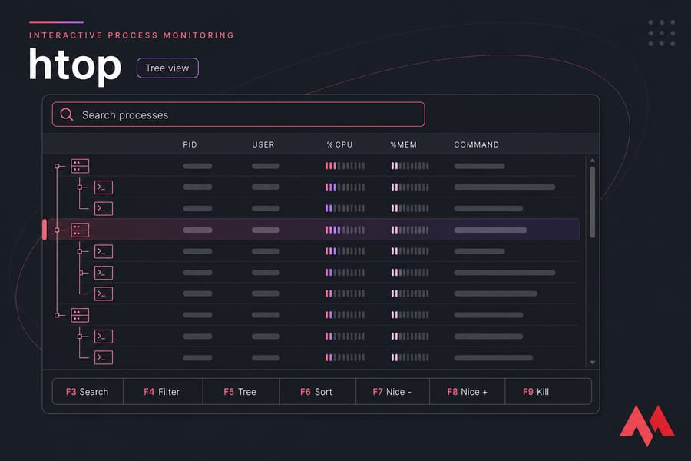Click the F6 Sort button
The image size is (691, 461).
click(x=317, y=392)
